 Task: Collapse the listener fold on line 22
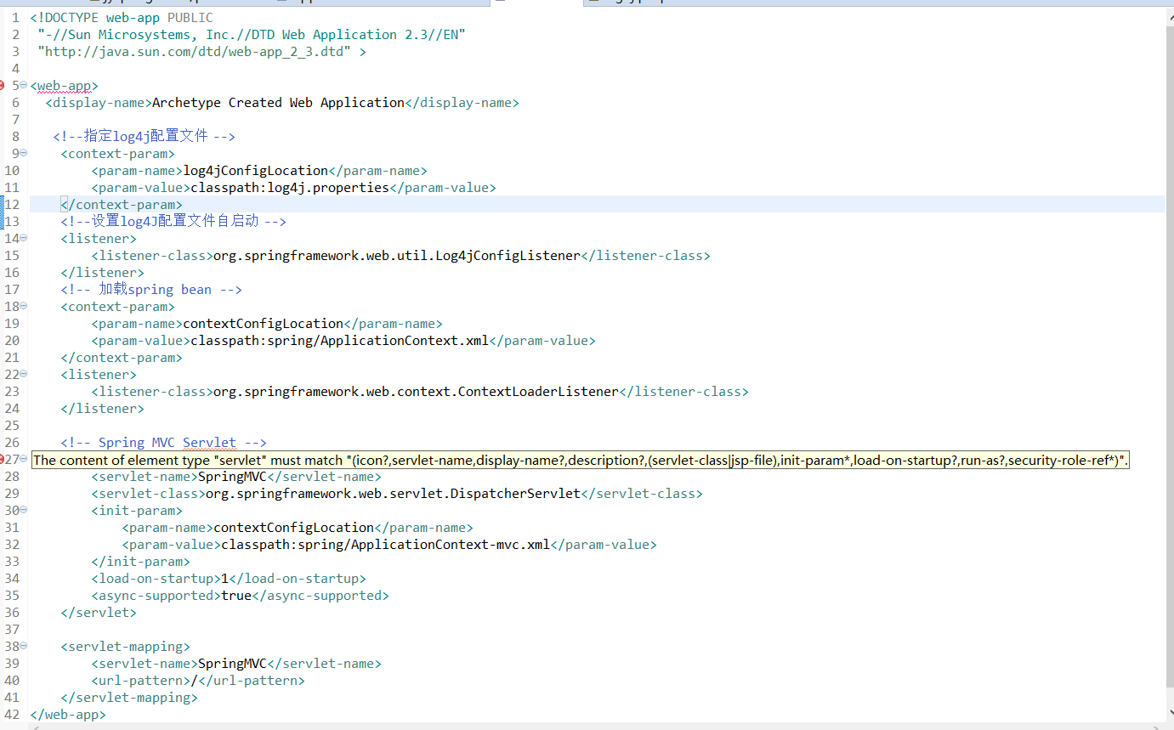point(23,374)
